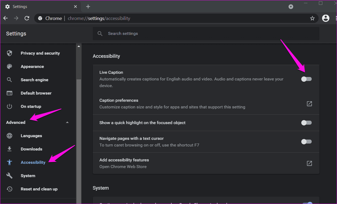
Task: Open Reset and clean up
Action: tap(38, 189)
